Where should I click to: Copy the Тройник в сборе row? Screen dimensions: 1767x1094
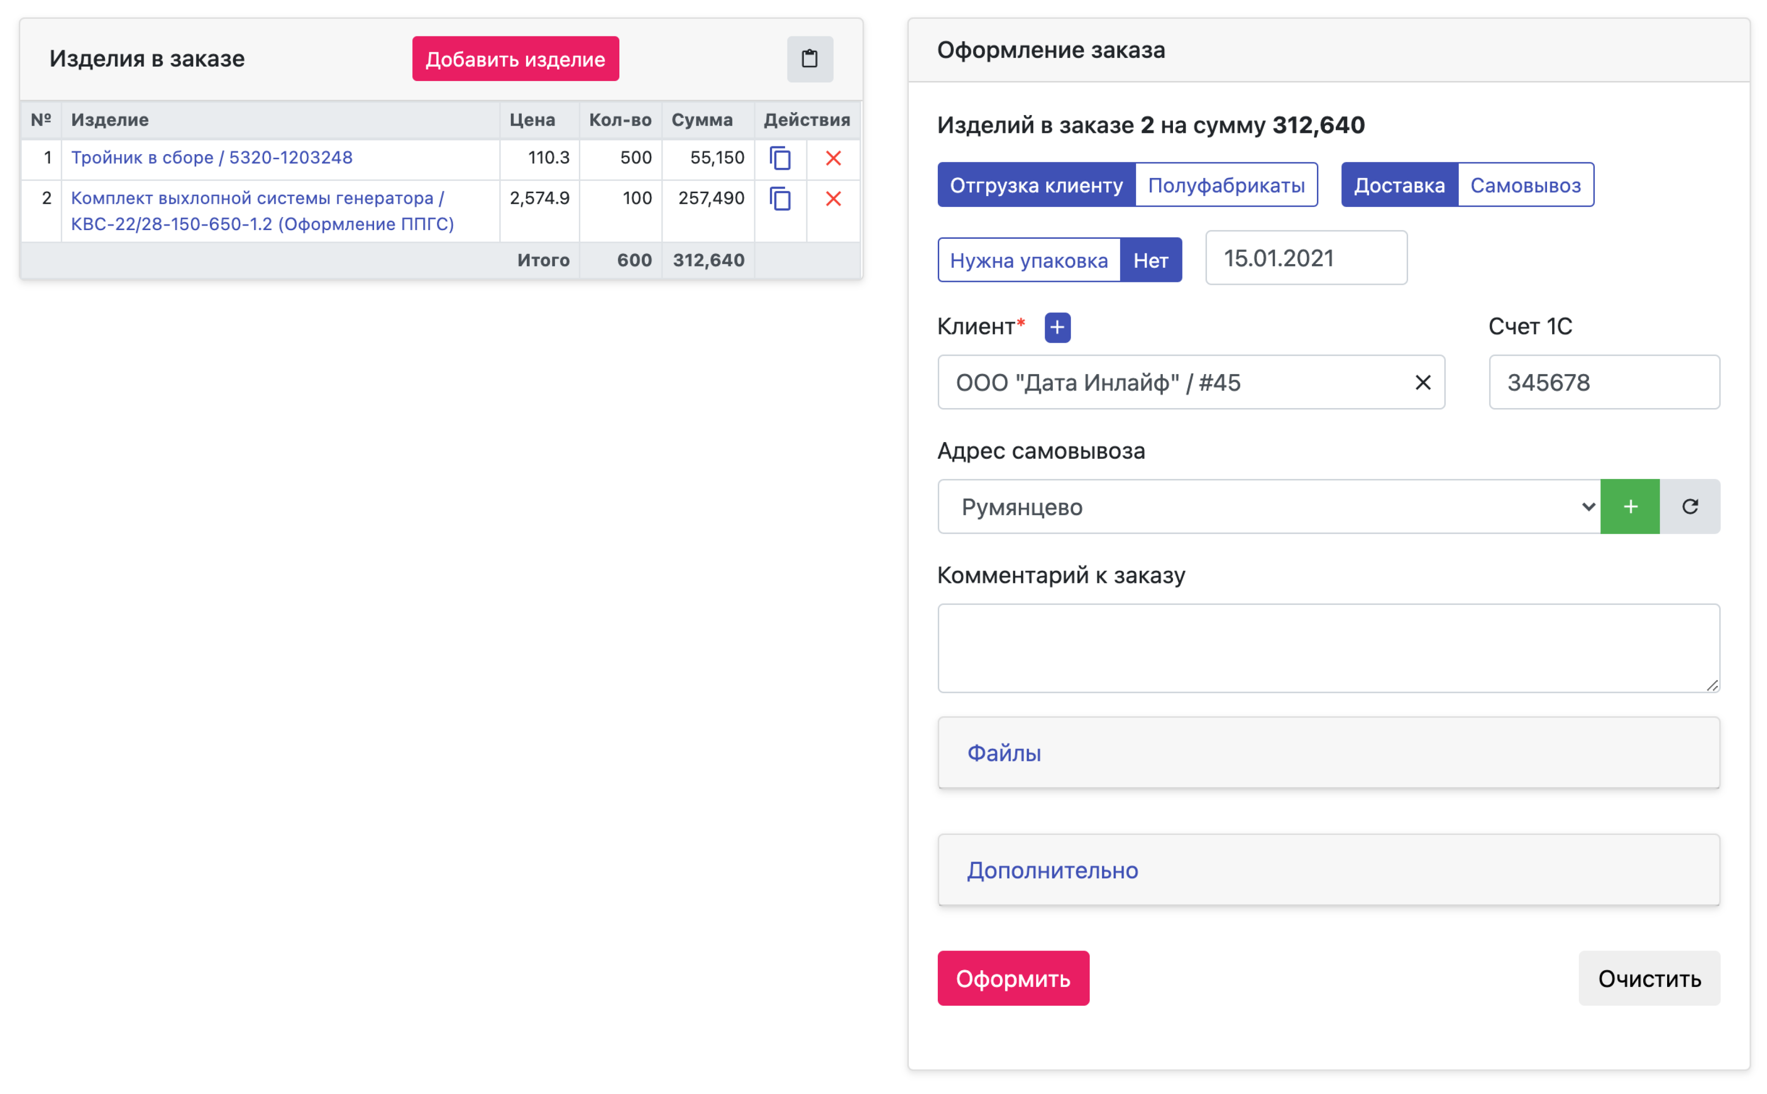click(x=780, y=158)
